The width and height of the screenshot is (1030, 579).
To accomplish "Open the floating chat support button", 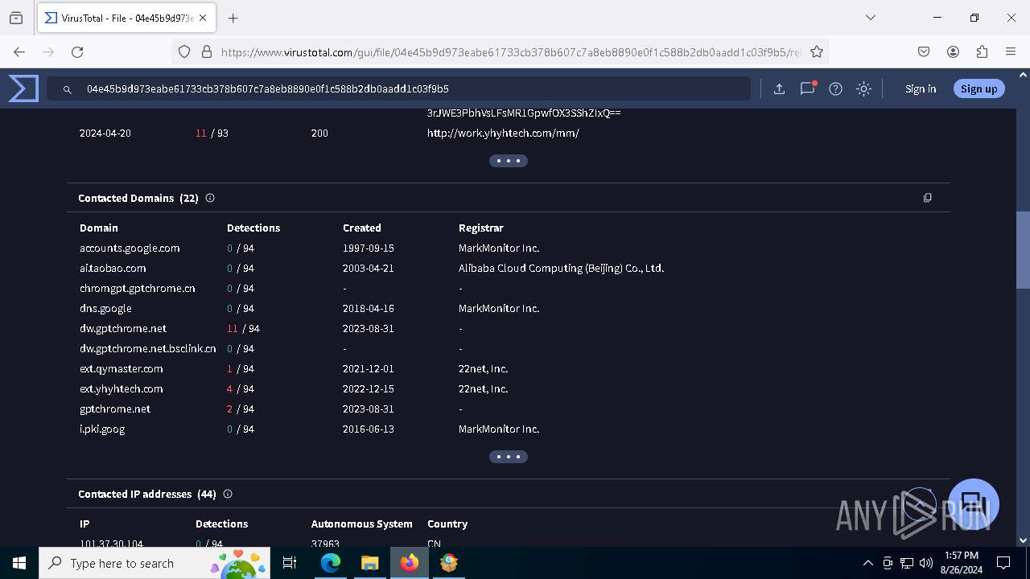I will click(x=974, y=504).
